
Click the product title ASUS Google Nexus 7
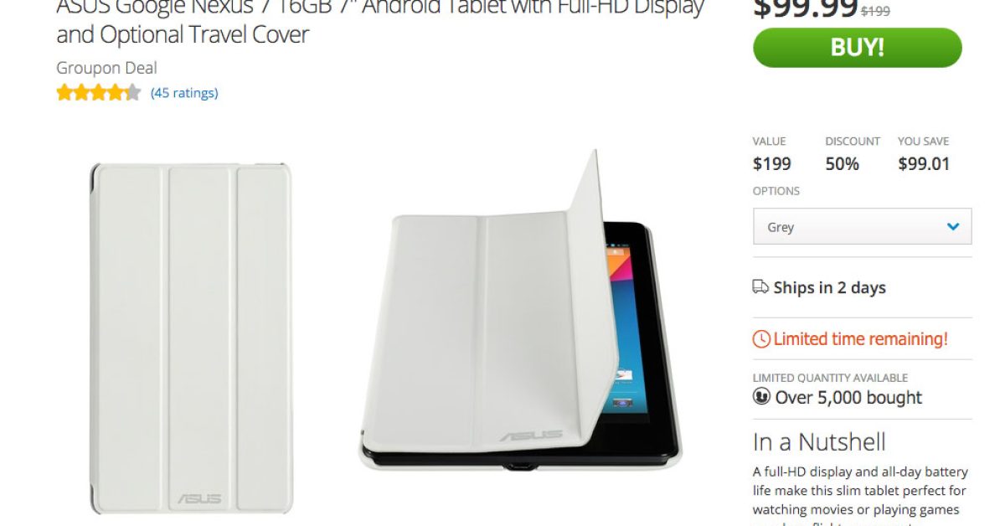(x=380, y=21)
